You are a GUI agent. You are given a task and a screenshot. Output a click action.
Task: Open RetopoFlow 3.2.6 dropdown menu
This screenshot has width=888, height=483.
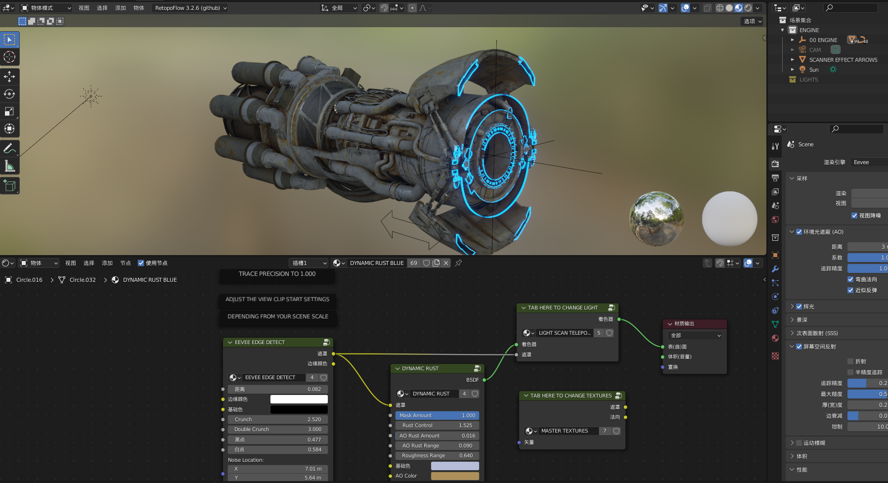(190, 8)
